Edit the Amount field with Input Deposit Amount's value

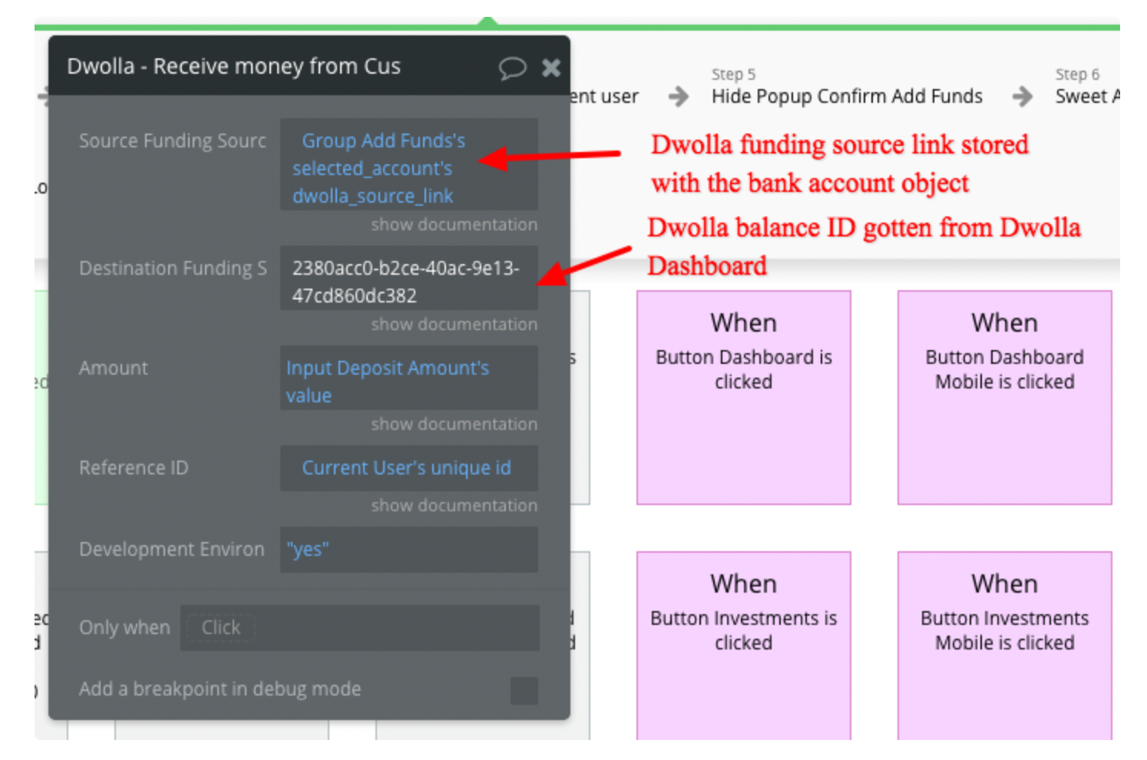click(x=408, y=378)
